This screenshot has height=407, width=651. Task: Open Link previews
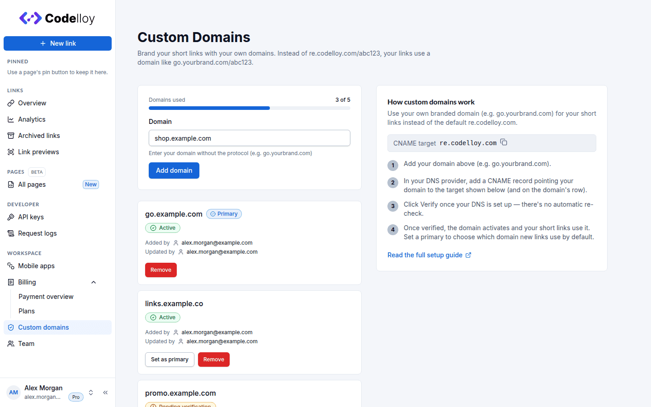click(x=57, y=152)
